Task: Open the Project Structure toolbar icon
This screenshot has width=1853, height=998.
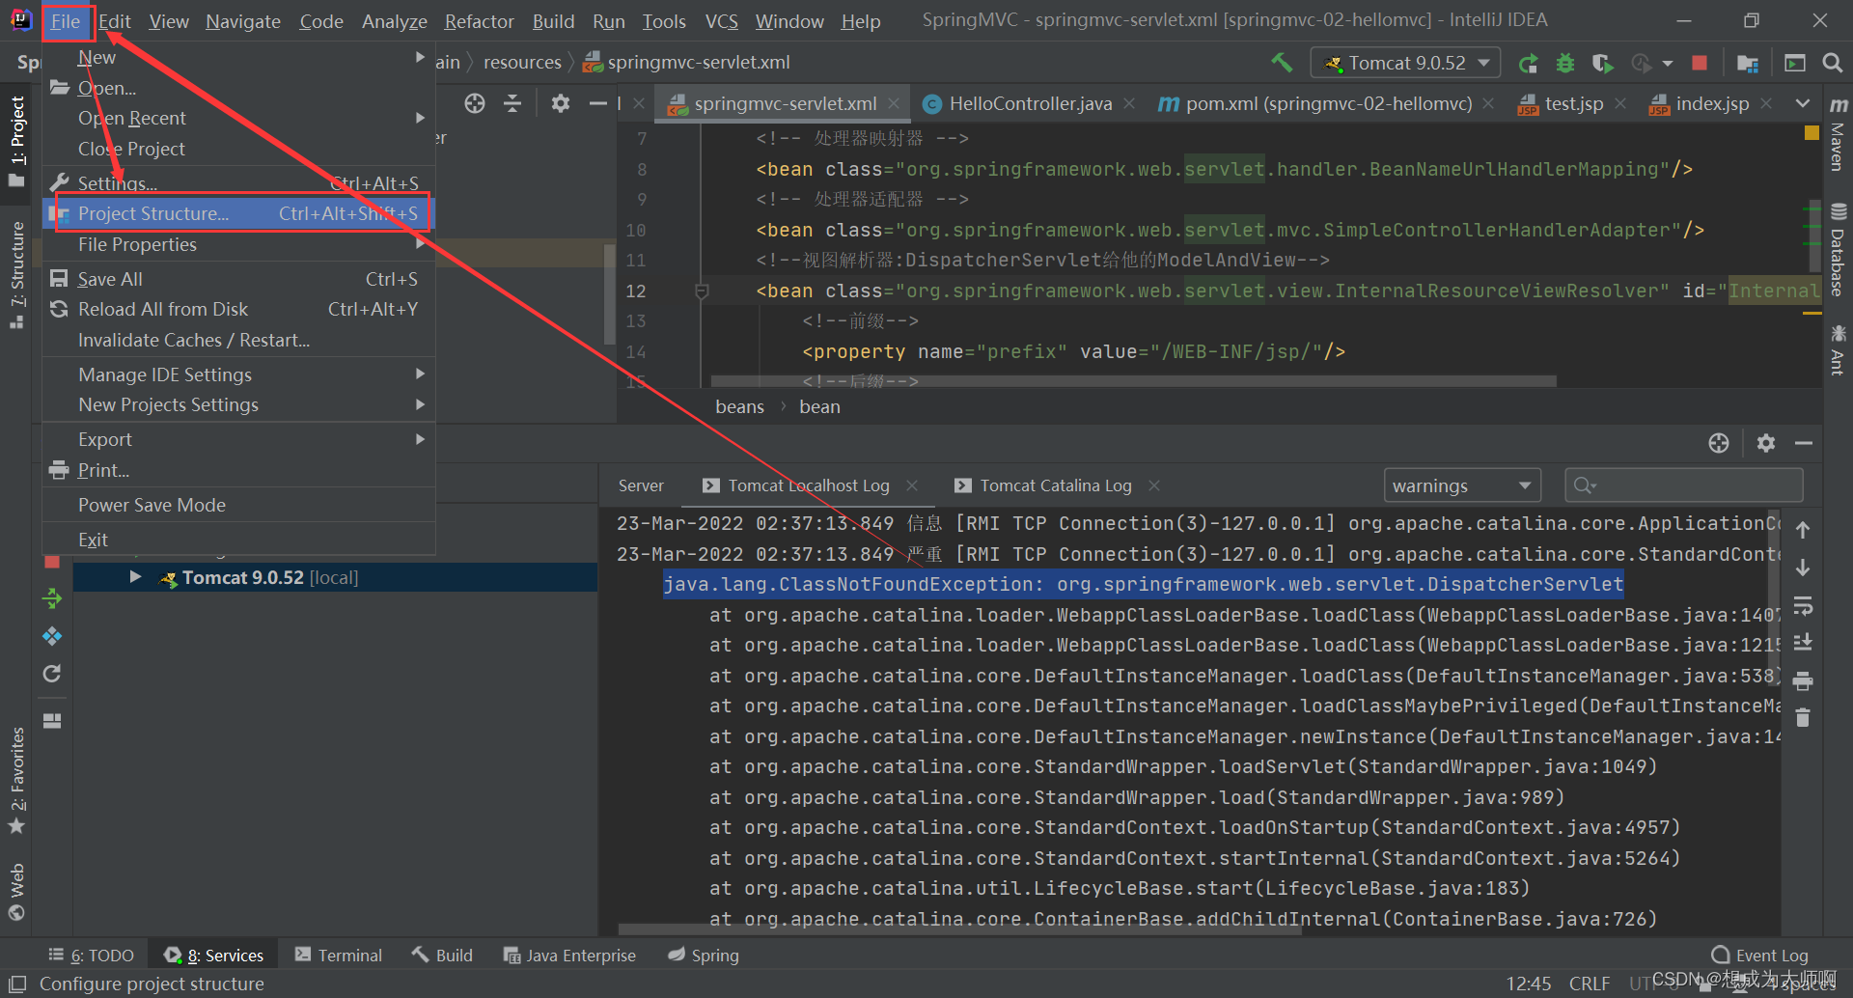Action: (x=1747, y=64)
